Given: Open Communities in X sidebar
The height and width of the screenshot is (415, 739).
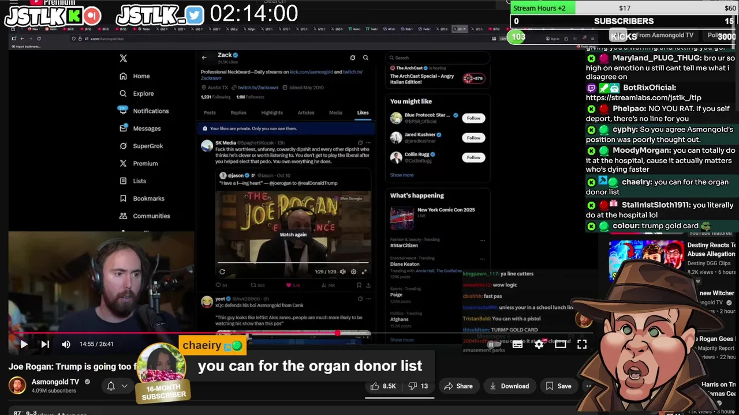Looking at the screenshot, I should click(x=144, y=216).
